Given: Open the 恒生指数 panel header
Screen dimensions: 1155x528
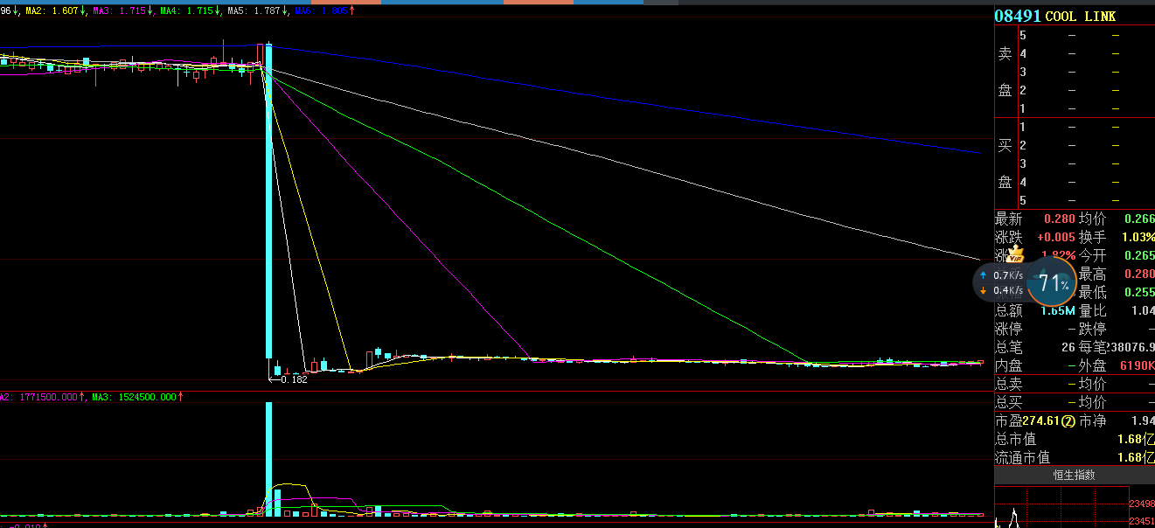Looking at the screenshot, I should [x=1074, y=476].
